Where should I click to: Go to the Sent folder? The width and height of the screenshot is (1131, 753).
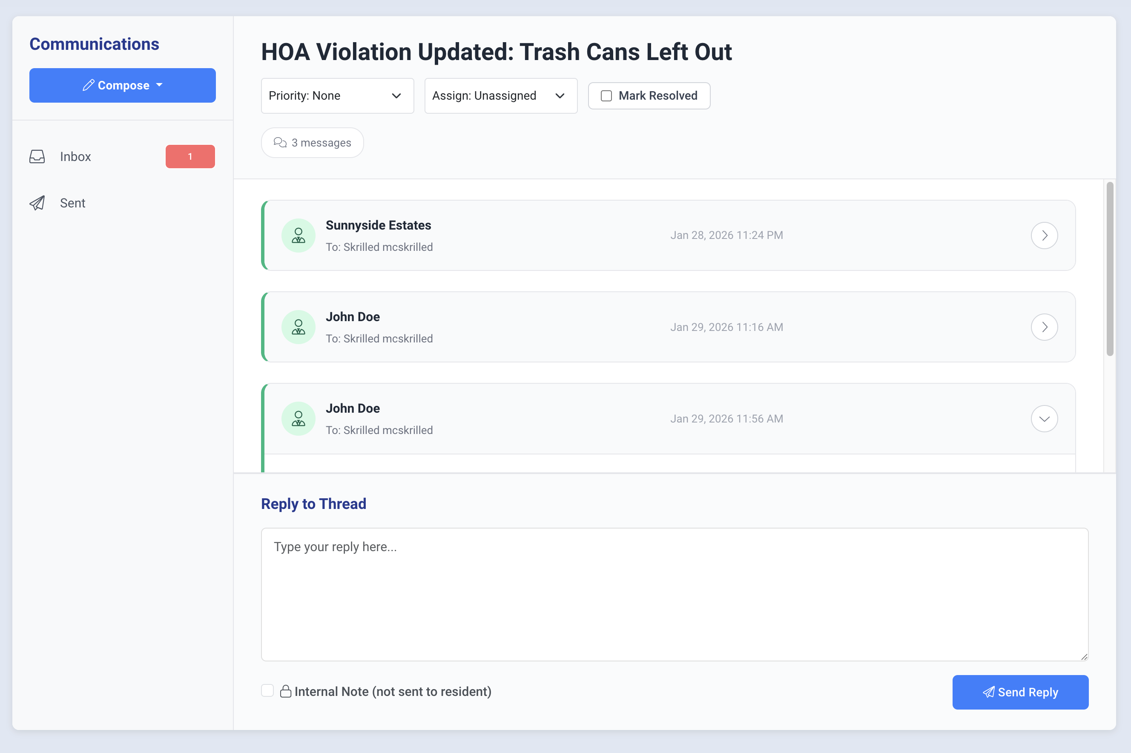[72, 203]
